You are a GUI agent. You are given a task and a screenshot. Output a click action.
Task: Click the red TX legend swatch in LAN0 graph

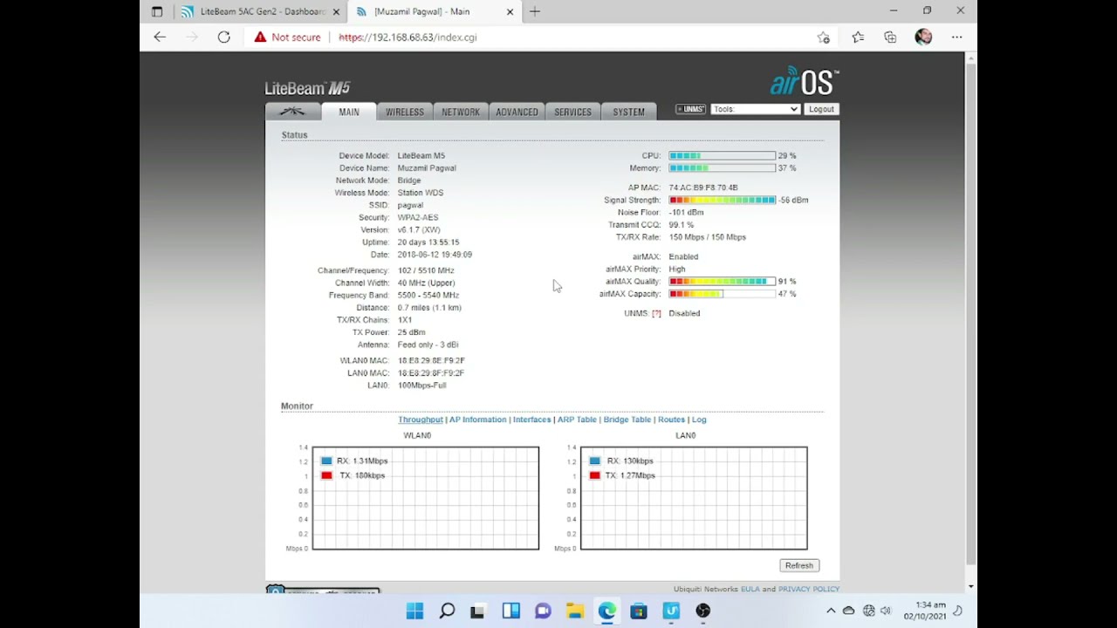pos(595,475)
